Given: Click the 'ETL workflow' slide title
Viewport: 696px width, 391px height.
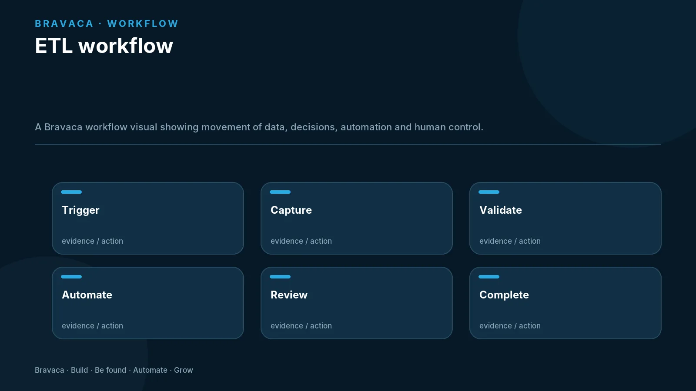Looking at the screenshot, I should 104,46.
